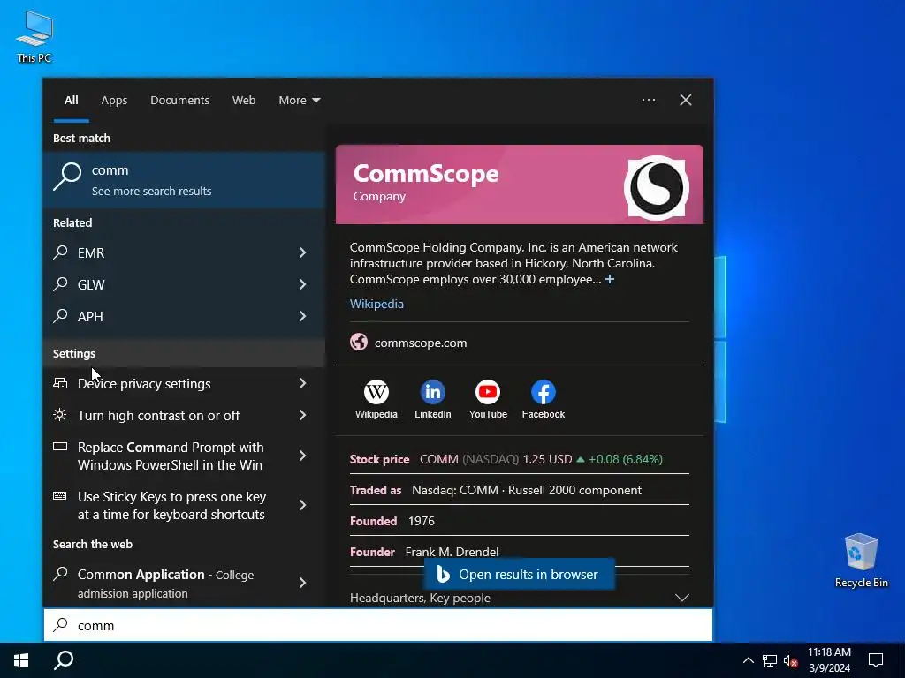Click the Sticky Keys keyboard icon
The width and height of the screenshot is (905, 678).
(60, 496)
